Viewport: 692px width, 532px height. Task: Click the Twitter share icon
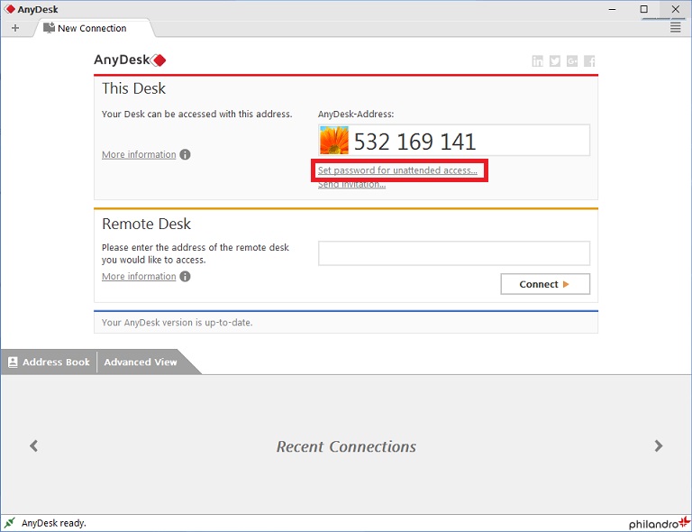[x=555, y=61]
